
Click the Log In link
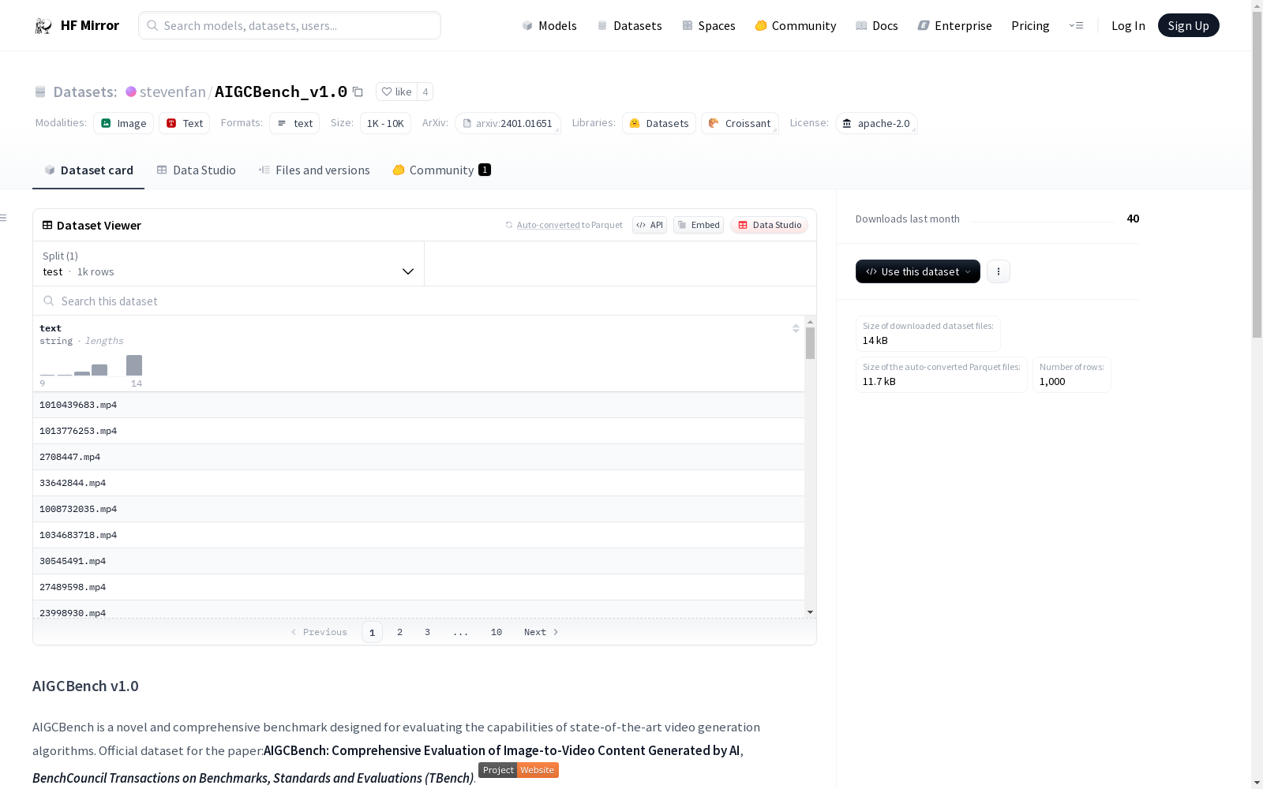[x=1128, y=25]
